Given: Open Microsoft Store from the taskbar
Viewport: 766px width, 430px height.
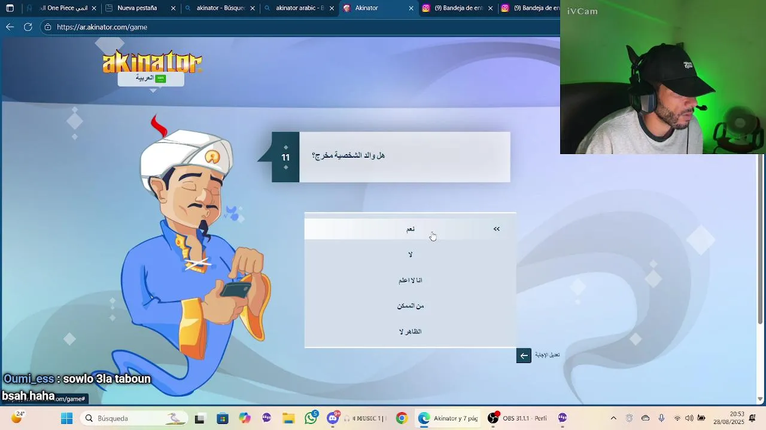Looking at the screenshot, I should [222, 418].
